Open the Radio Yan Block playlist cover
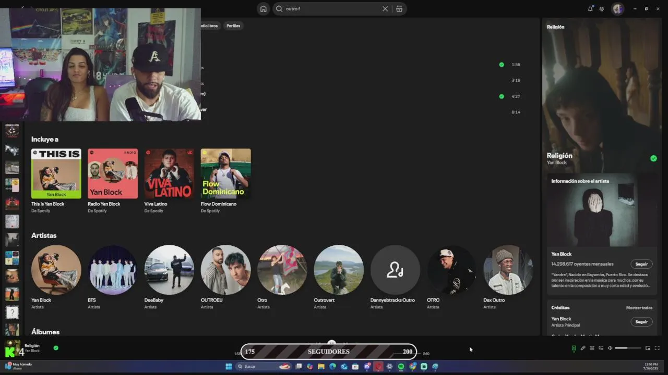Viewport: 668px width, 375px height. pyautogui.click(x=113, y=173)
